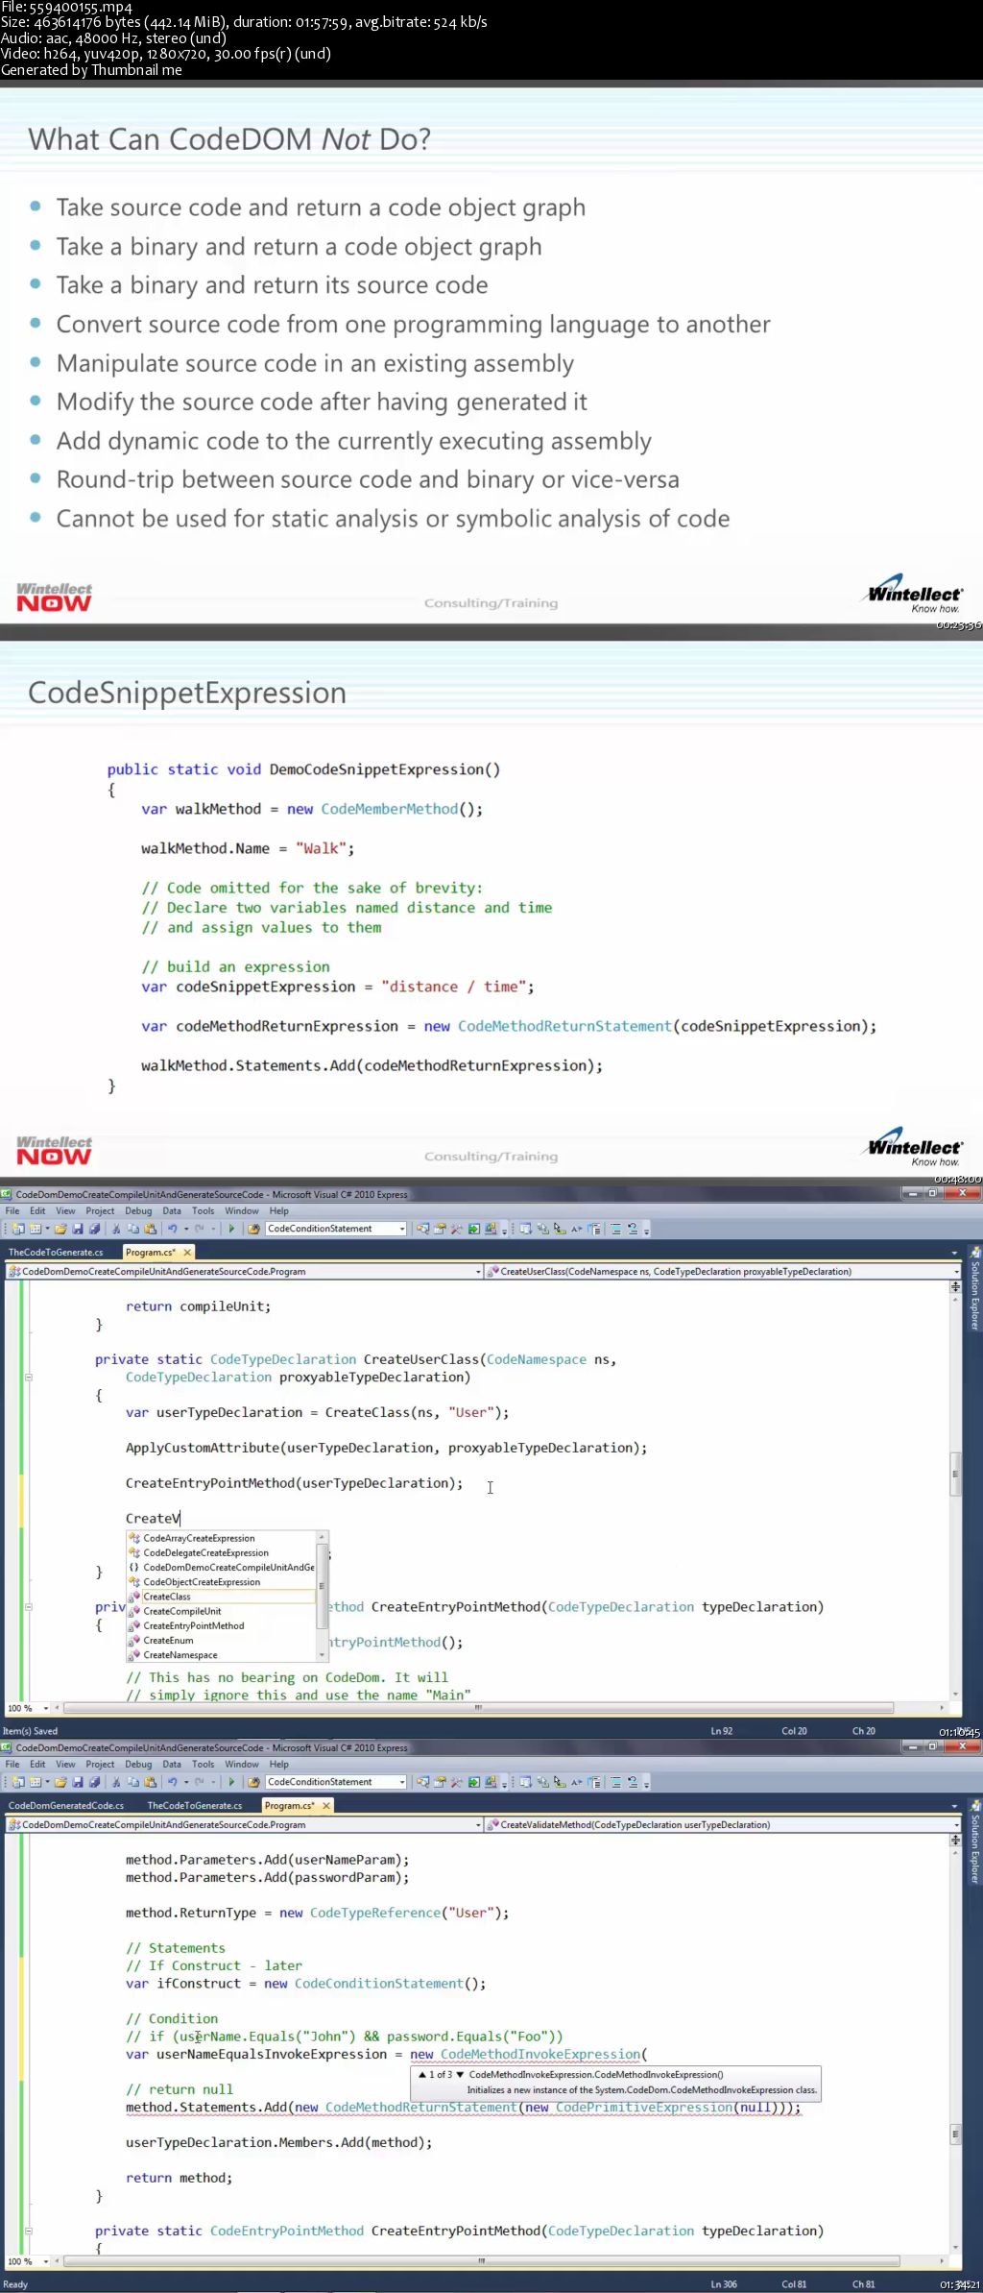Viewport: 983px width, 2293px height.
Task: Click Start Debugging arrow in CreateValidateMethod window
Action: (x=231, y=1782)
